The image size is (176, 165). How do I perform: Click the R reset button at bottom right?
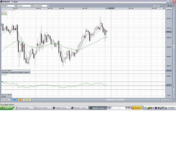(174, 100)
